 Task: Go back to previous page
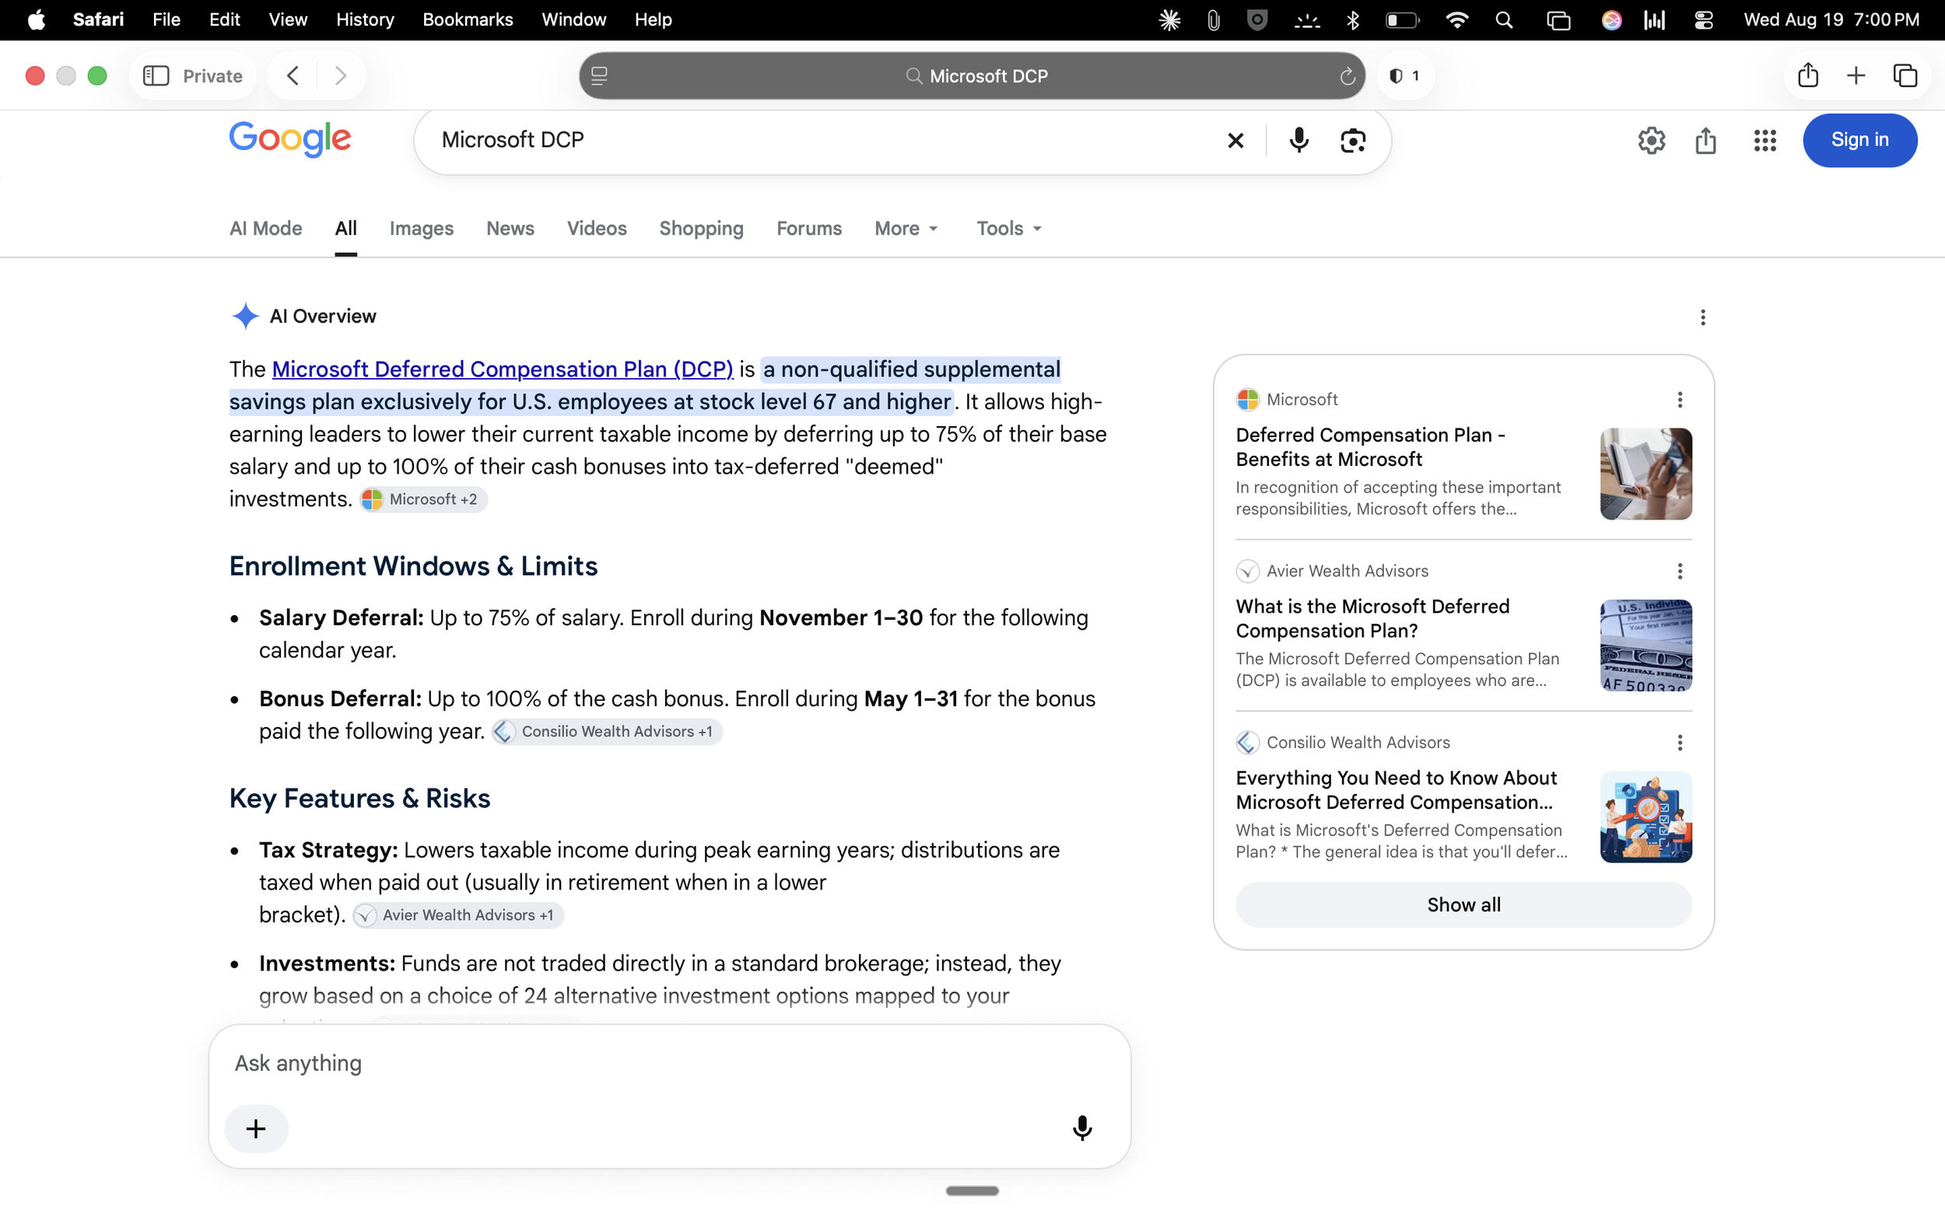(x=293, y=75)
